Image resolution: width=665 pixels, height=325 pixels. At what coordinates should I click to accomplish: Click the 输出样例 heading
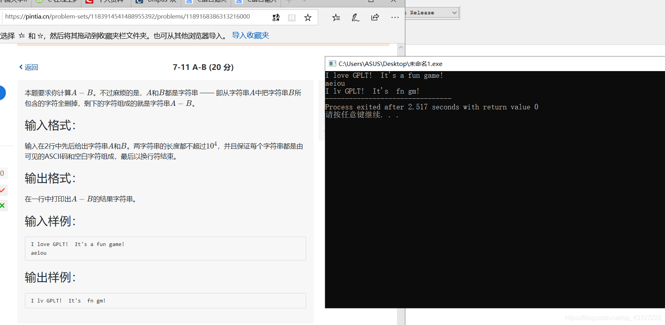coord(50,277)
